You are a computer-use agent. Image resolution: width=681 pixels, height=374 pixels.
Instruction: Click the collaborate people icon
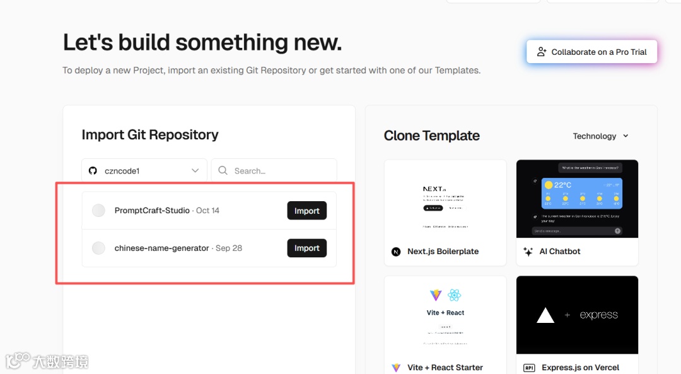(x=542, y=52)
